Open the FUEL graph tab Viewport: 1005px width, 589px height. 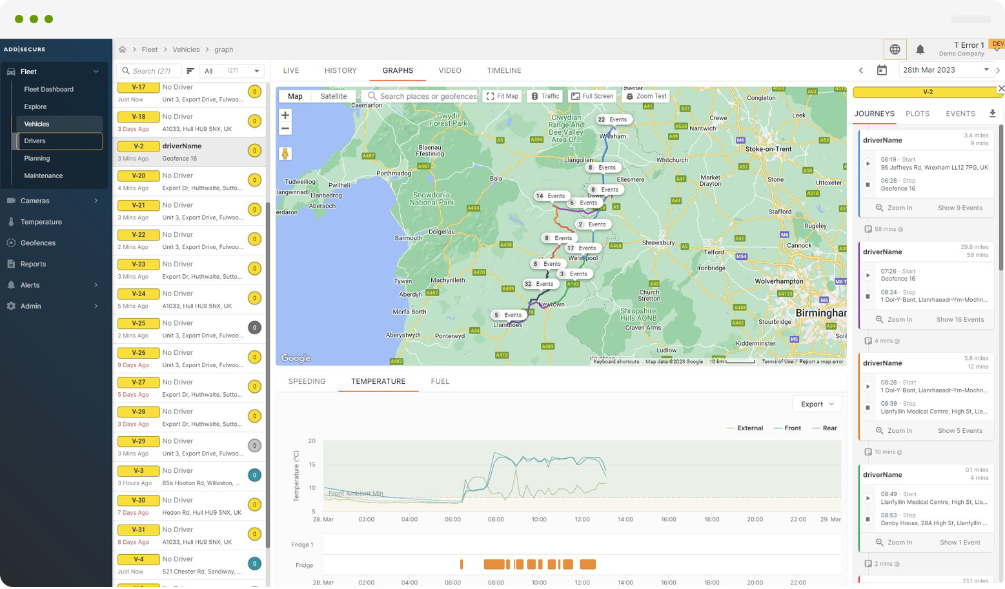440,381
